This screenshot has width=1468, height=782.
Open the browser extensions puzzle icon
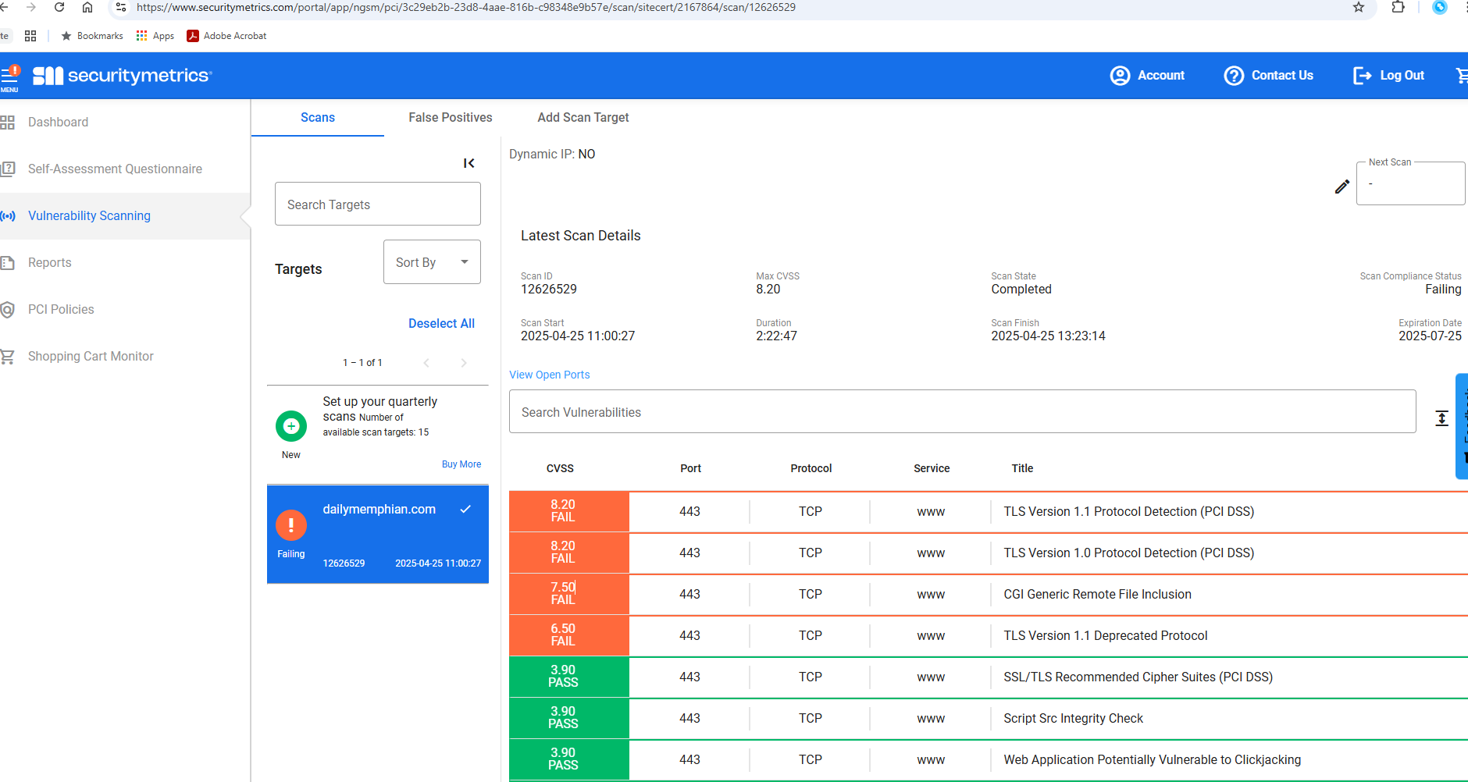pos(1398,7)
